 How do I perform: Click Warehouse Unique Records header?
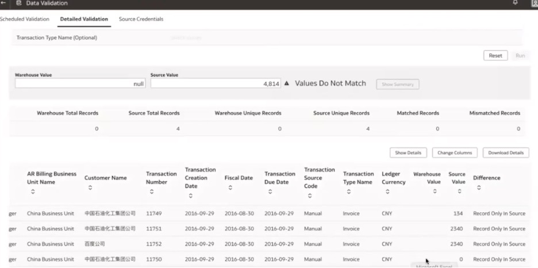pyautogui.click(x=248, y=113)
